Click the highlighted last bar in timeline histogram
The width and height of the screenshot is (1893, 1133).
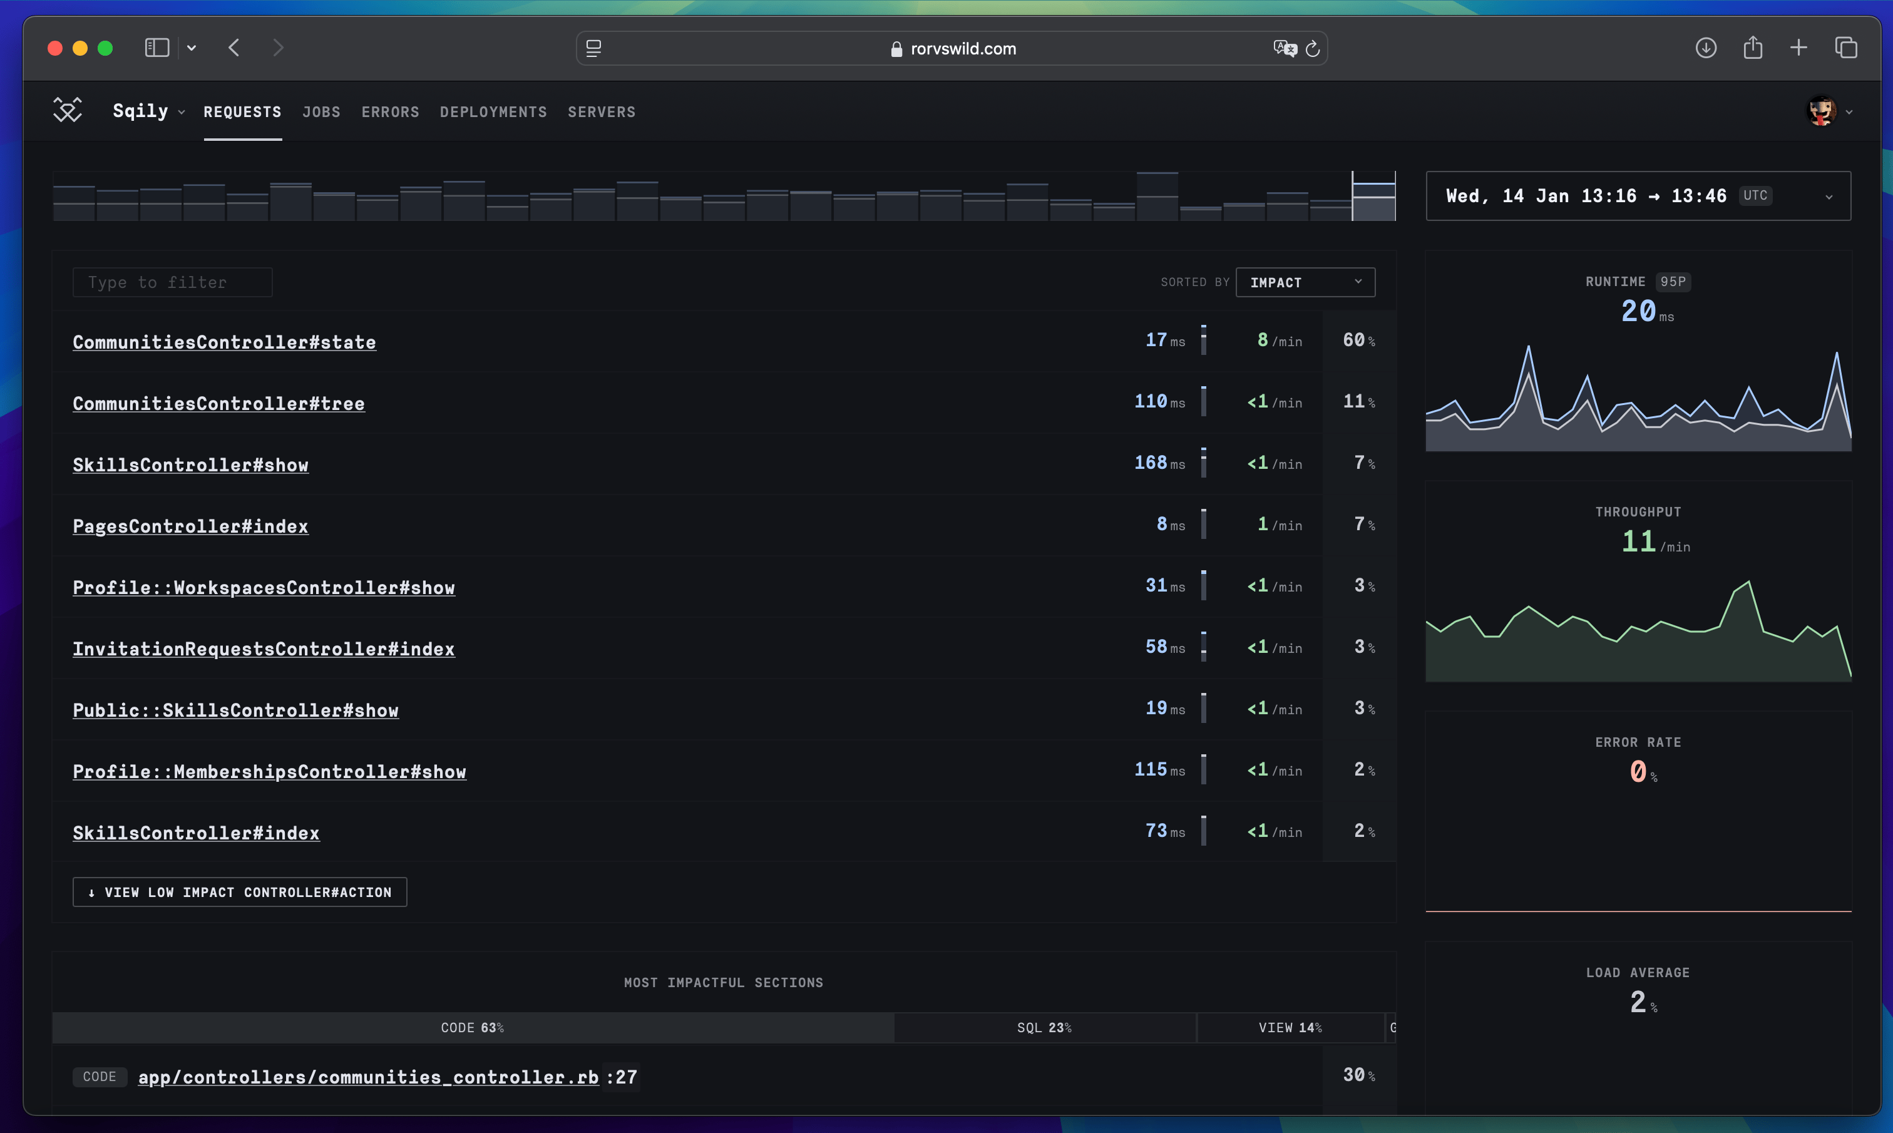[1374, 196]
